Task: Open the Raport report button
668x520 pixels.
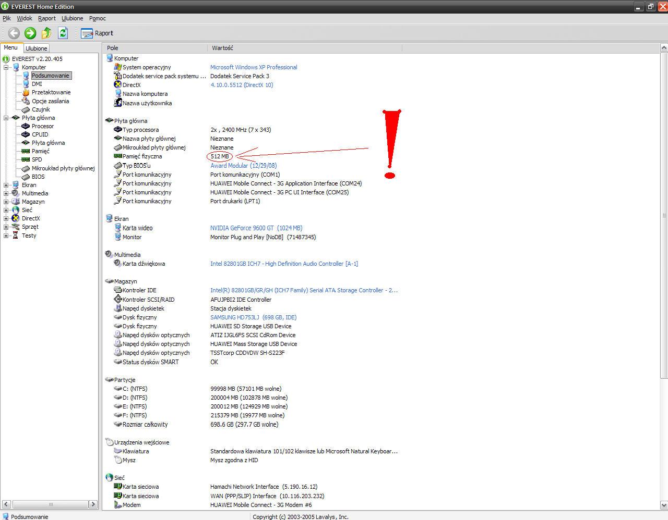Action: 97,33
